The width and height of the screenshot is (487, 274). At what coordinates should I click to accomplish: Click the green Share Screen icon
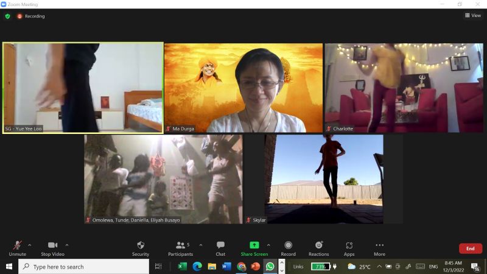tap(254, 245)
